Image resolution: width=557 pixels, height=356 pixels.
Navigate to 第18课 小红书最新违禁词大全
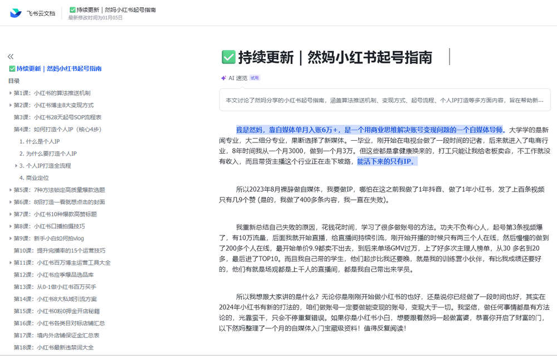56,347
